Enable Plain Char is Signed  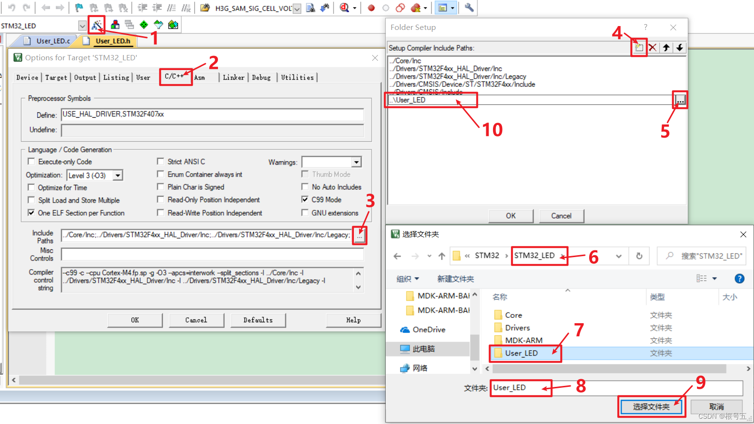(160, 187)
